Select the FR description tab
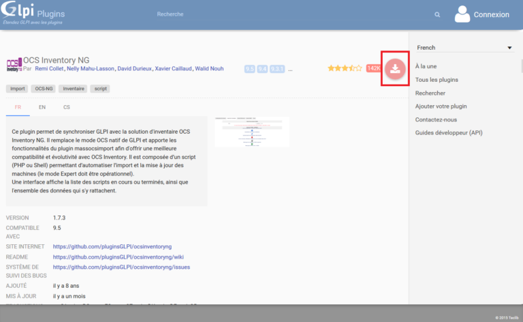This screenshot has width=523, height=322. 18,107
